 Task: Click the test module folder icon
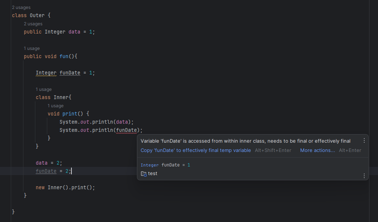pos(144,174)
